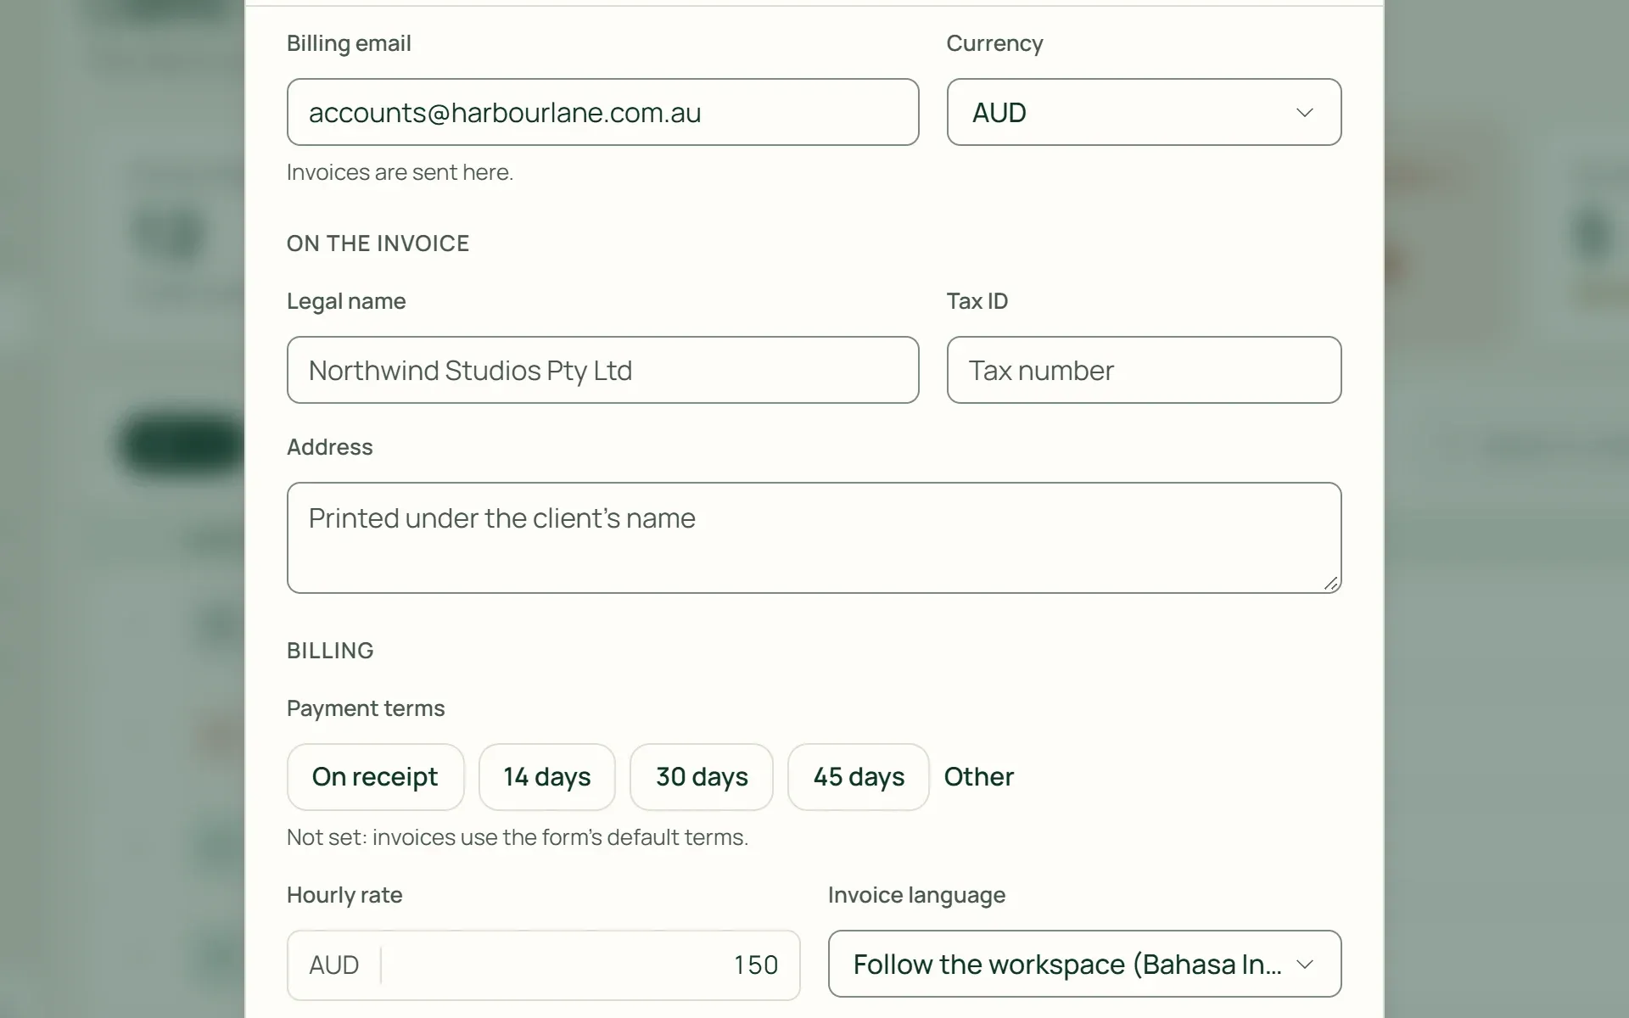The image size is (1629, 1018).
Task: Click 'Invoices are sent here.' helper text
Action: (x=400, y=172)
